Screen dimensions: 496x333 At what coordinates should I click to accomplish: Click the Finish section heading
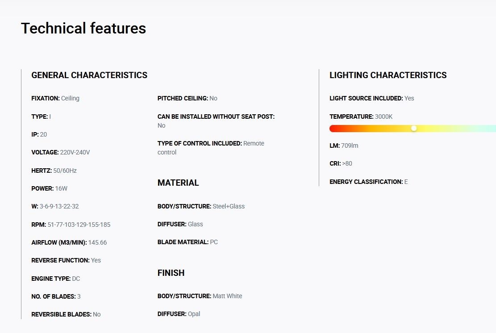click(171, 273)
